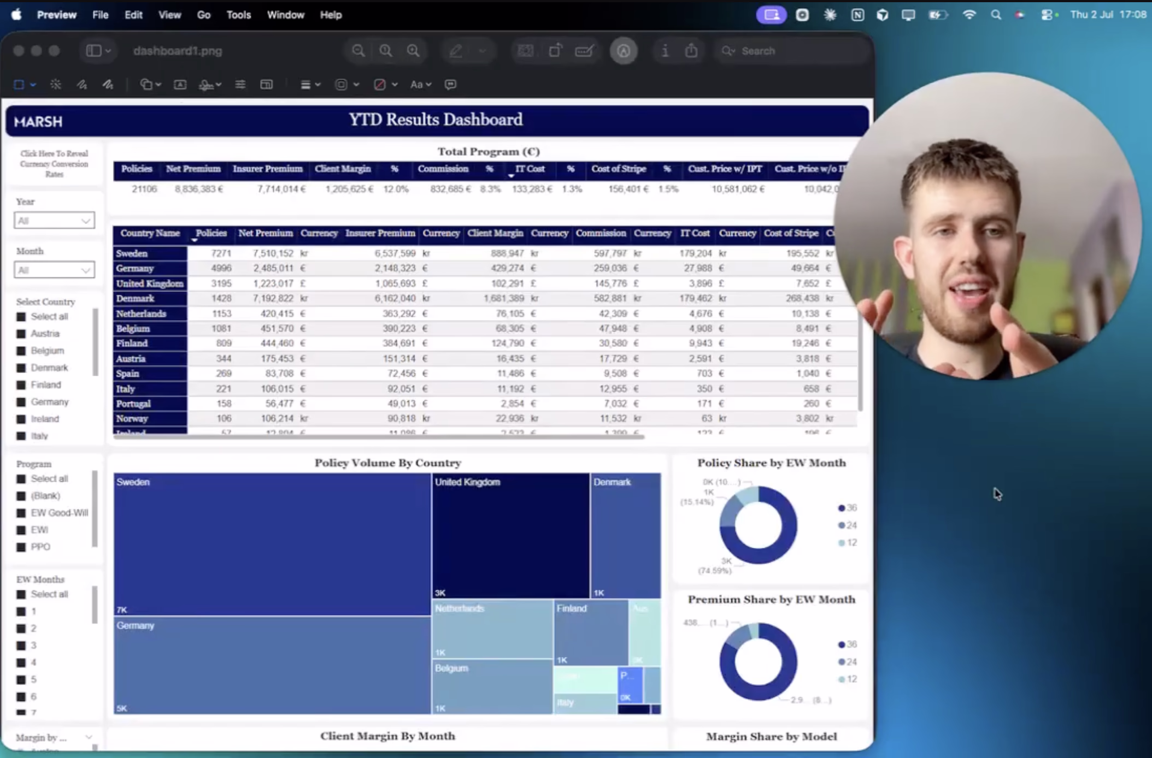Click the Notion icon in menu bar
This screenshot has height=758, width=1152.
pos(857,15)
